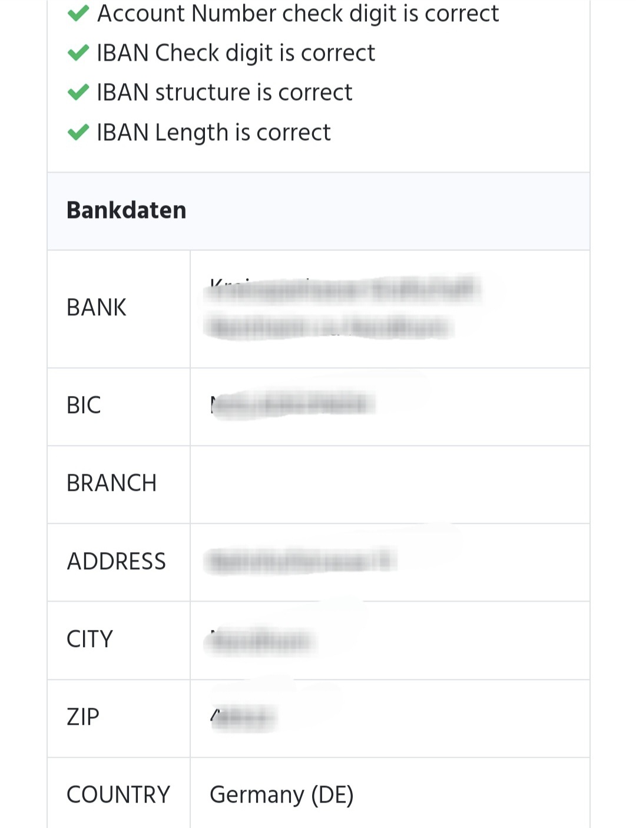Click the empty BRANCH value cell
The image size is (636, 828).
(390, 484)
